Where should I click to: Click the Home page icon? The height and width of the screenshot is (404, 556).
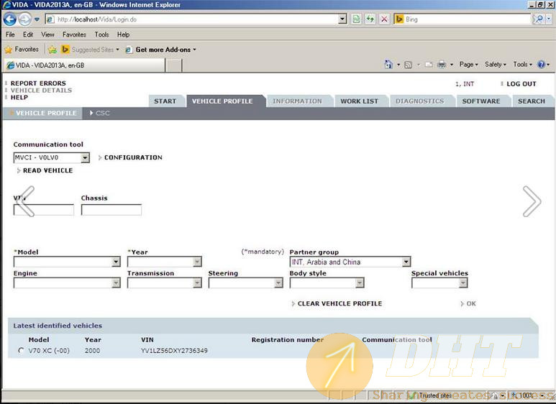point(388,65)
